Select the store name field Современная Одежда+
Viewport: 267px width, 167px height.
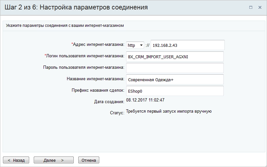click(175, 79)
